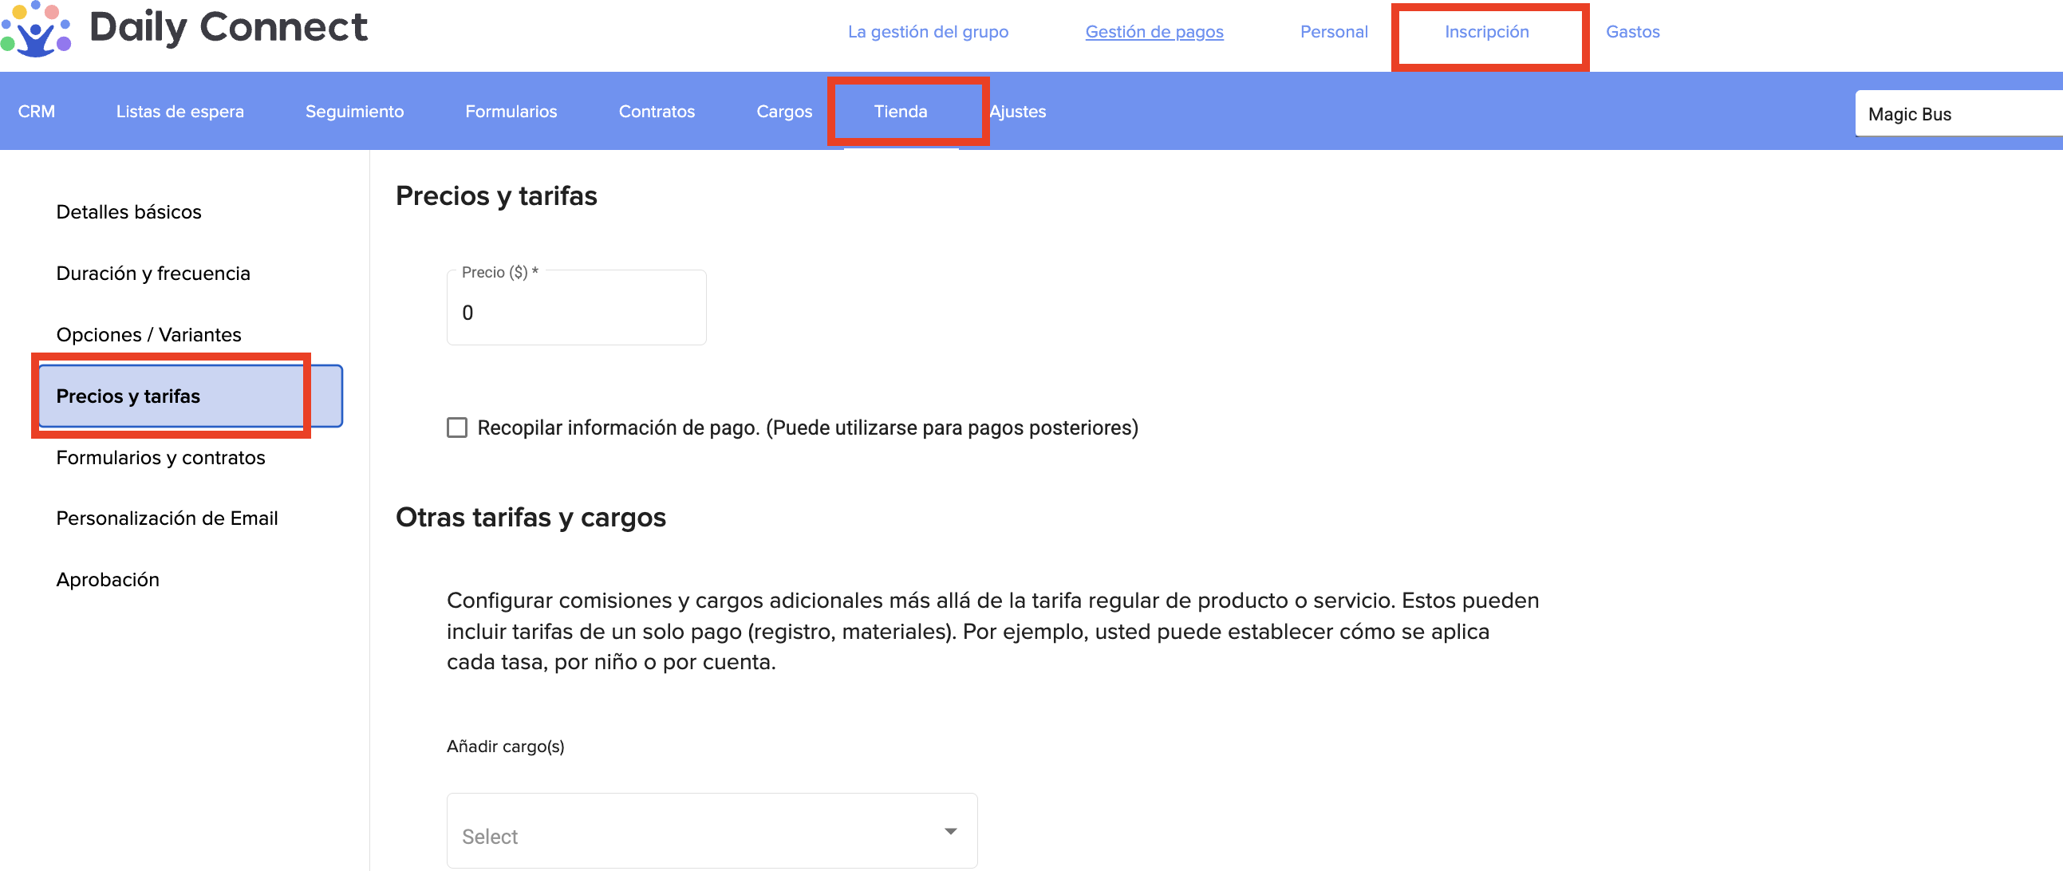Open the Inscripción top menu
The width and height of the screenshot is (2063, 871).
pos(1486,32)
